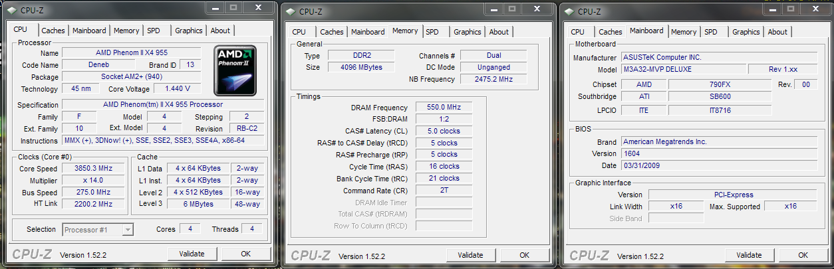Click Validate in the Memory window
Viewport: 834px width, 269px height.
coord(471,255)
